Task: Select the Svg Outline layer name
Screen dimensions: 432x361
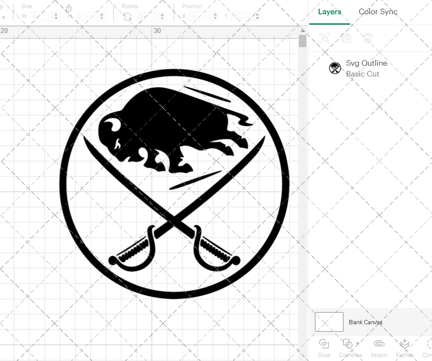Action: point(366,63)
